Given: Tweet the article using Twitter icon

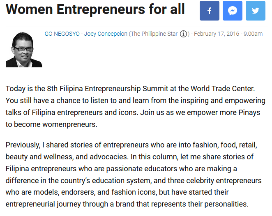Looking at the screenshot, I should (x=256, y=11).
